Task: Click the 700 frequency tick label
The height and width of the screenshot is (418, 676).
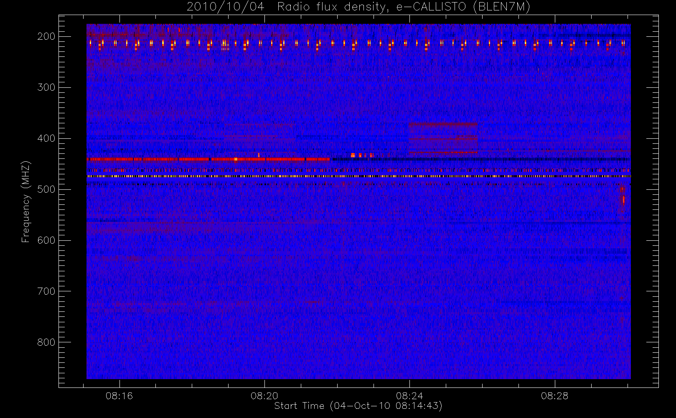Action: (46, 291)
